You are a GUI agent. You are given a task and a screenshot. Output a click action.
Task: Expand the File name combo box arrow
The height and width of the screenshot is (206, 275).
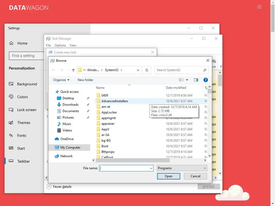tap(151, 168)
